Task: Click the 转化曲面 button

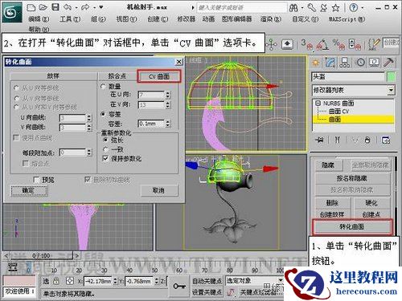Action: click(x=352, y=226)
